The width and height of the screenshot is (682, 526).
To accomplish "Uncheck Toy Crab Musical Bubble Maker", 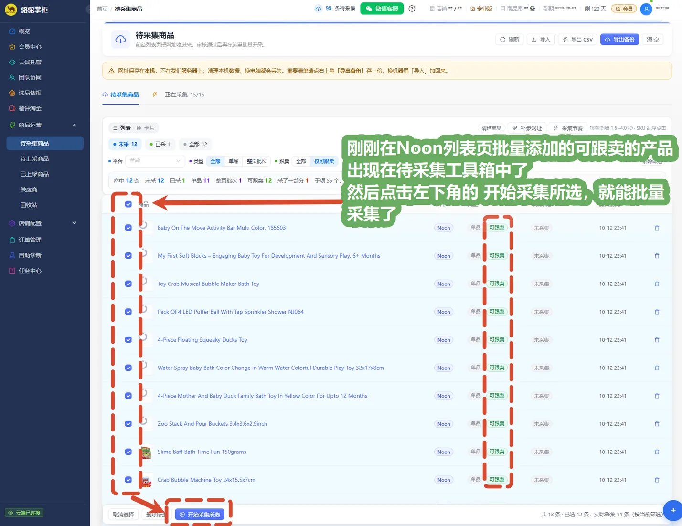I will point(128,284).
